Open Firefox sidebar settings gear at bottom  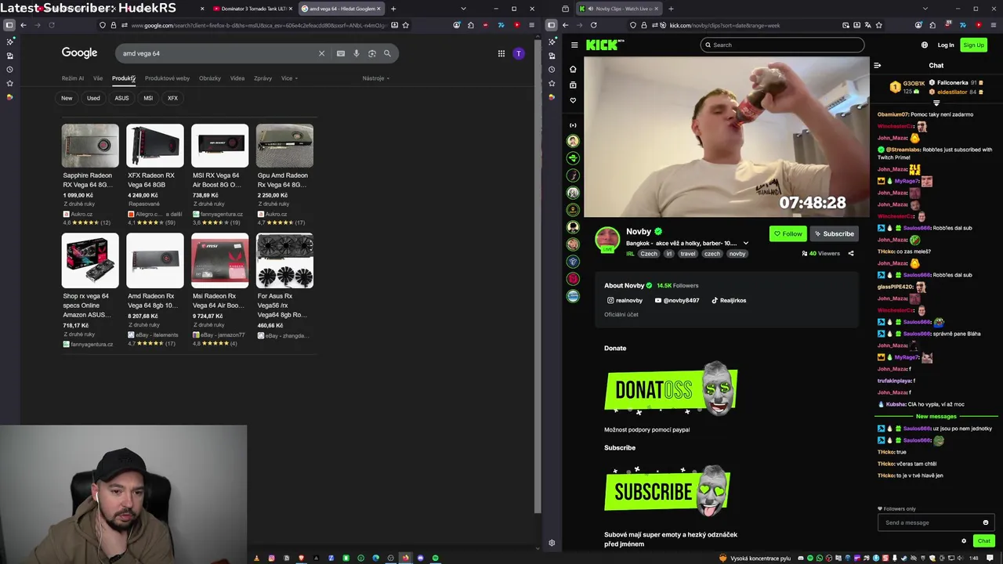pyautogui.click(x=552, y=543)
